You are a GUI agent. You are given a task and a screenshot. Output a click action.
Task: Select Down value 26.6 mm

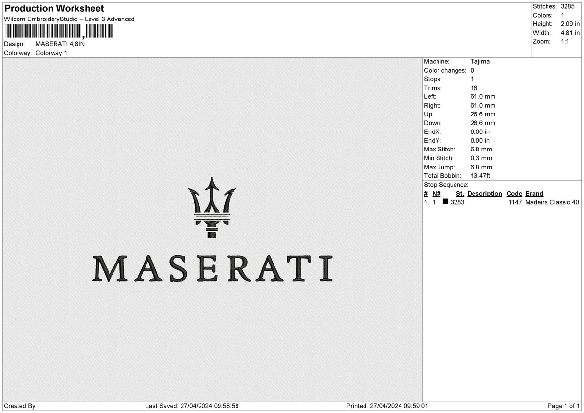click(483, 123)
